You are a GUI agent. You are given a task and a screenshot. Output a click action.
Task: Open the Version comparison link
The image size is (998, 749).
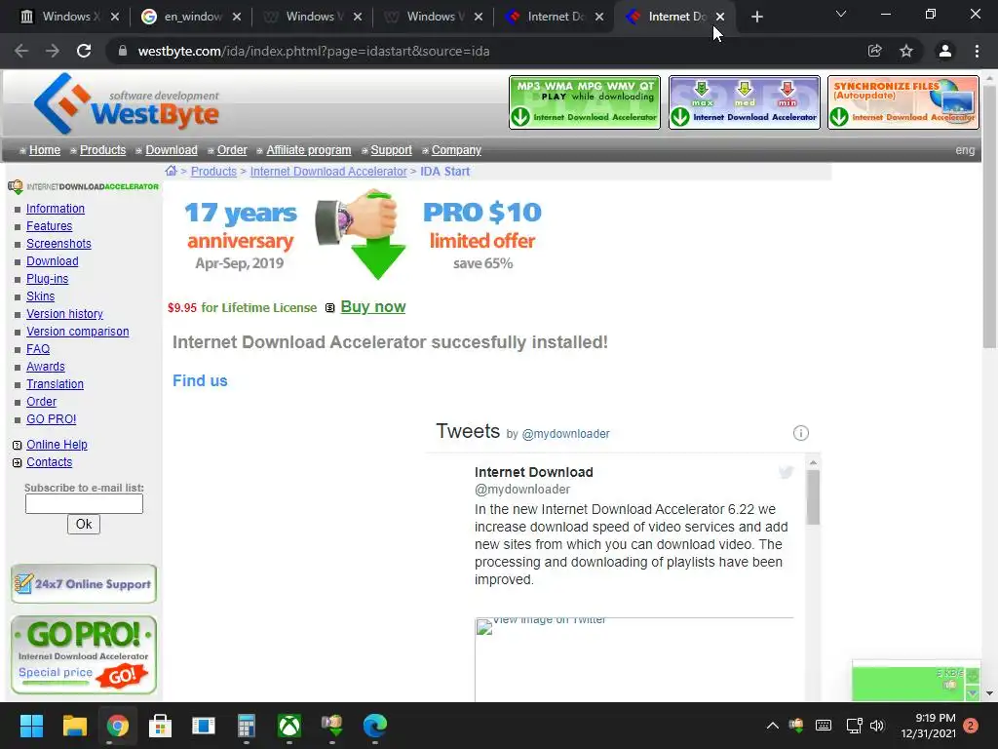point(78,332)
